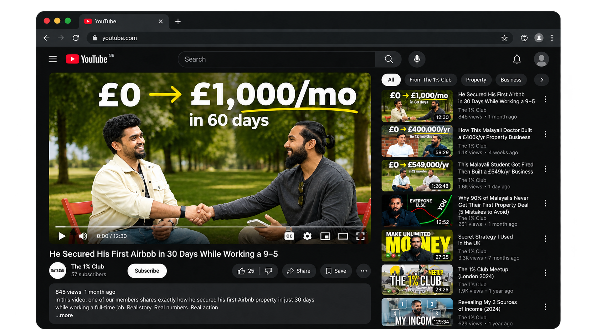Switch to miniplayer mode
The height and width of the screenshot is (335, 596).
[325, 236]
